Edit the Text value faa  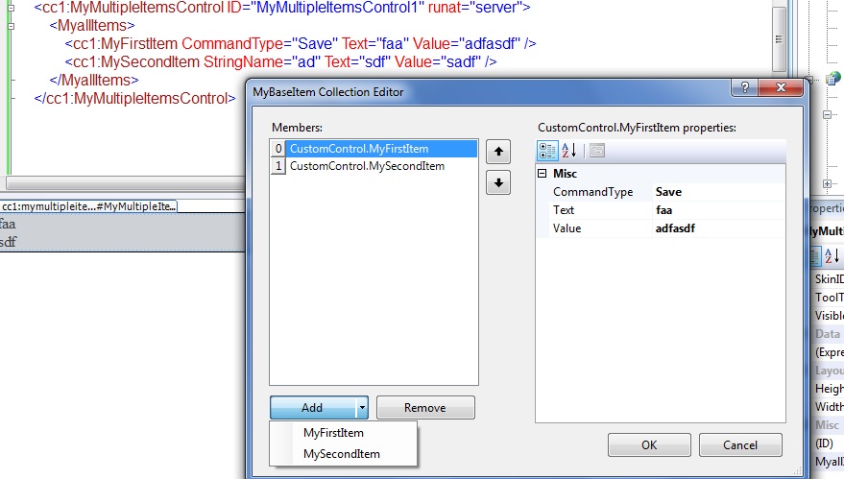718,210
